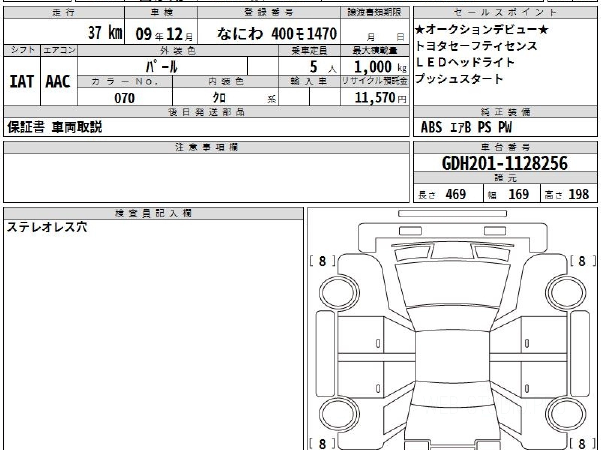Screen dimensions: 601x450
Task: Select height value 198
Action: click(579, 194)
